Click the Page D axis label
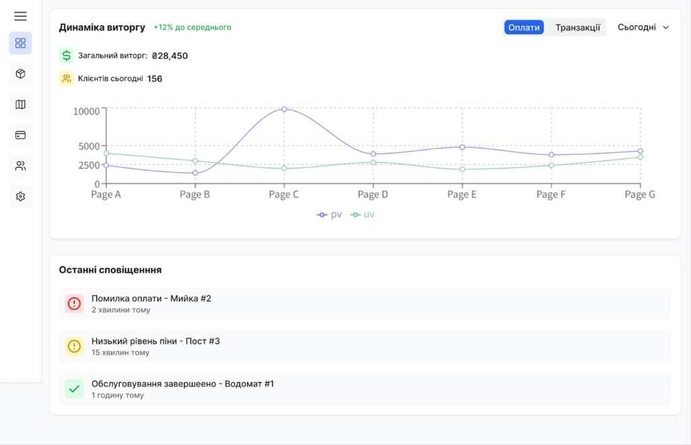The image size is (691, 445). [372, 195]
